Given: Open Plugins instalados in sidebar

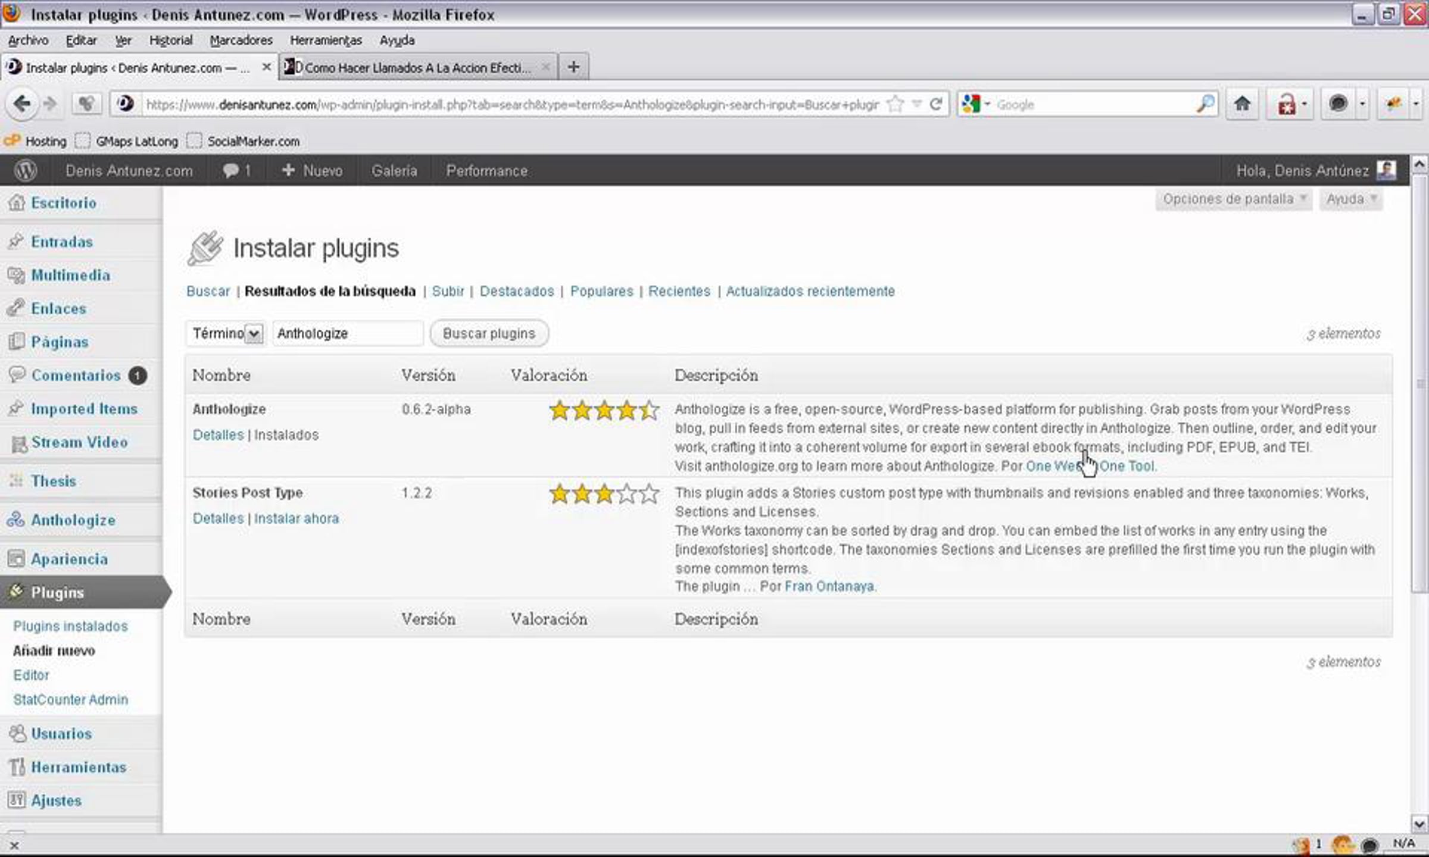Looking at the screenshot, I should 70,626.
